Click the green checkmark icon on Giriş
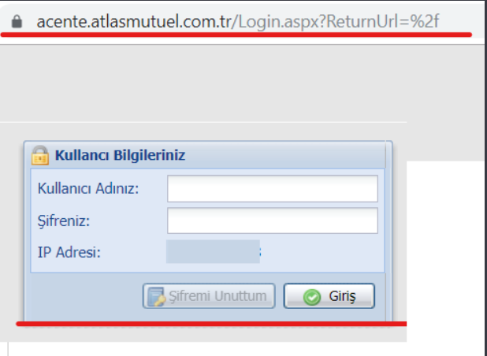The width and height of the screenshot is (487, 356). pyautogui.click(x=312, y=297)
